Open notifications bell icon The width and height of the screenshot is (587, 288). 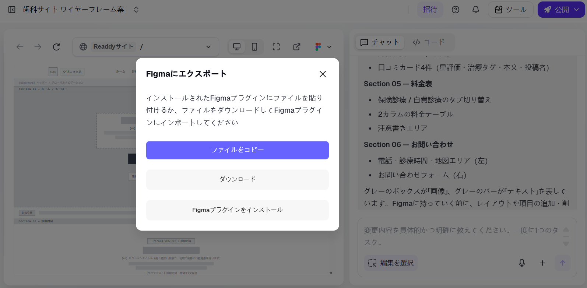(476, 10)
